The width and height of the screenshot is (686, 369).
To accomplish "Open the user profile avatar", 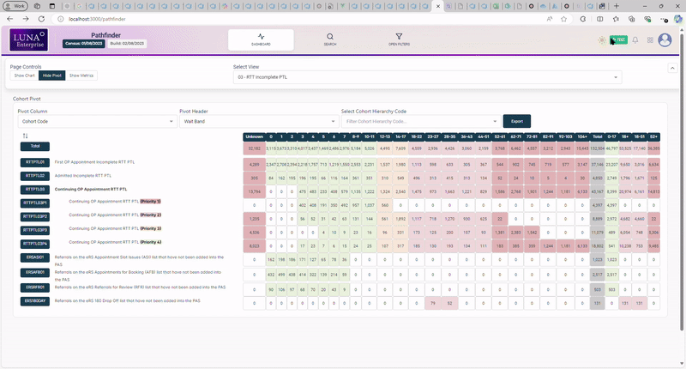I will coord(665,39).
